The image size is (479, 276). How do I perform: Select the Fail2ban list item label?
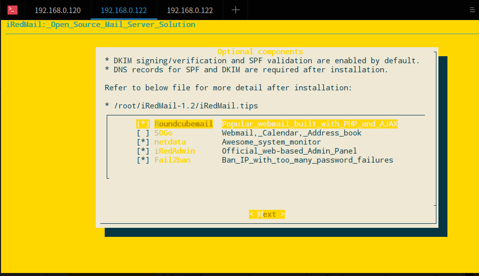pos(172,160)
